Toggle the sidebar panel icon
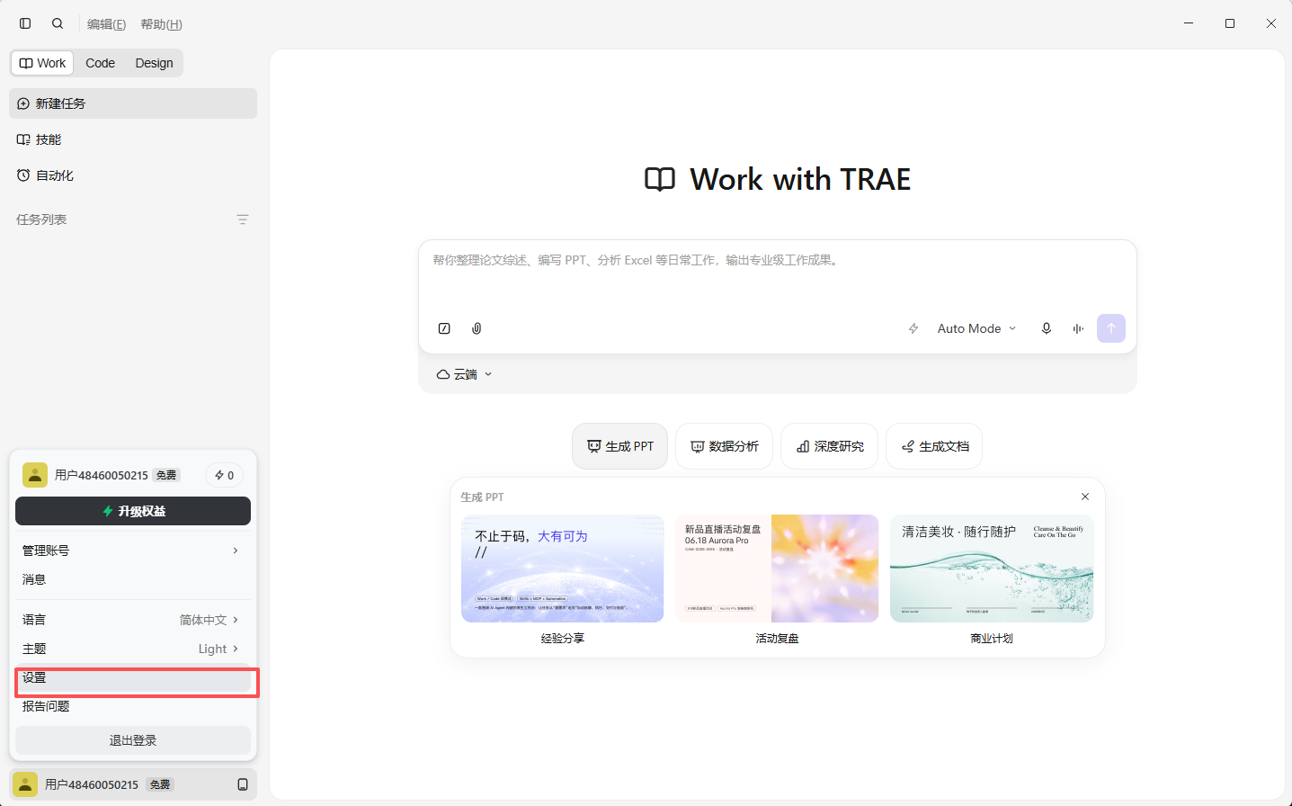Image resolution: width=1292 pixels, height=806 pixels. pos(25,23)
